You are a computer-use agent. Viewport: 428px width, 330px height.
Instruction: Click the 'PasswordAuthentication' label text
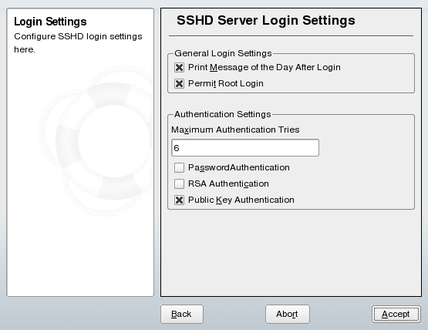click(x=239, y=167)
